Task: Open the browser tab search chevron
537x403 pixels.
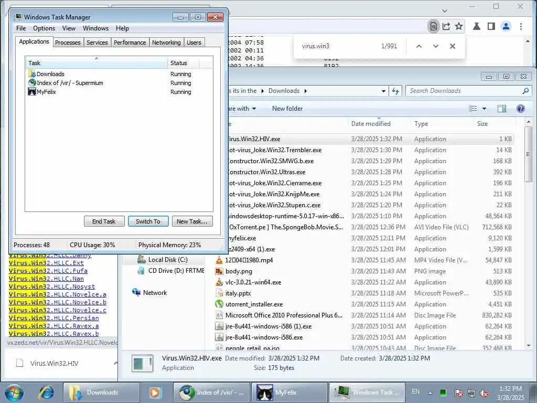Action: [x=445, y=10]
